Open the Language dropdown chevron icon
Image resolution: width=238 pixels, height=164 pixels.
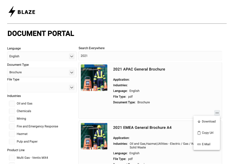coord(72,56)
